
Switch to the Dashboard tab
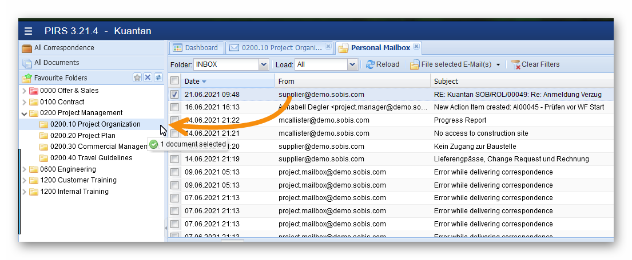click(195, 48)
